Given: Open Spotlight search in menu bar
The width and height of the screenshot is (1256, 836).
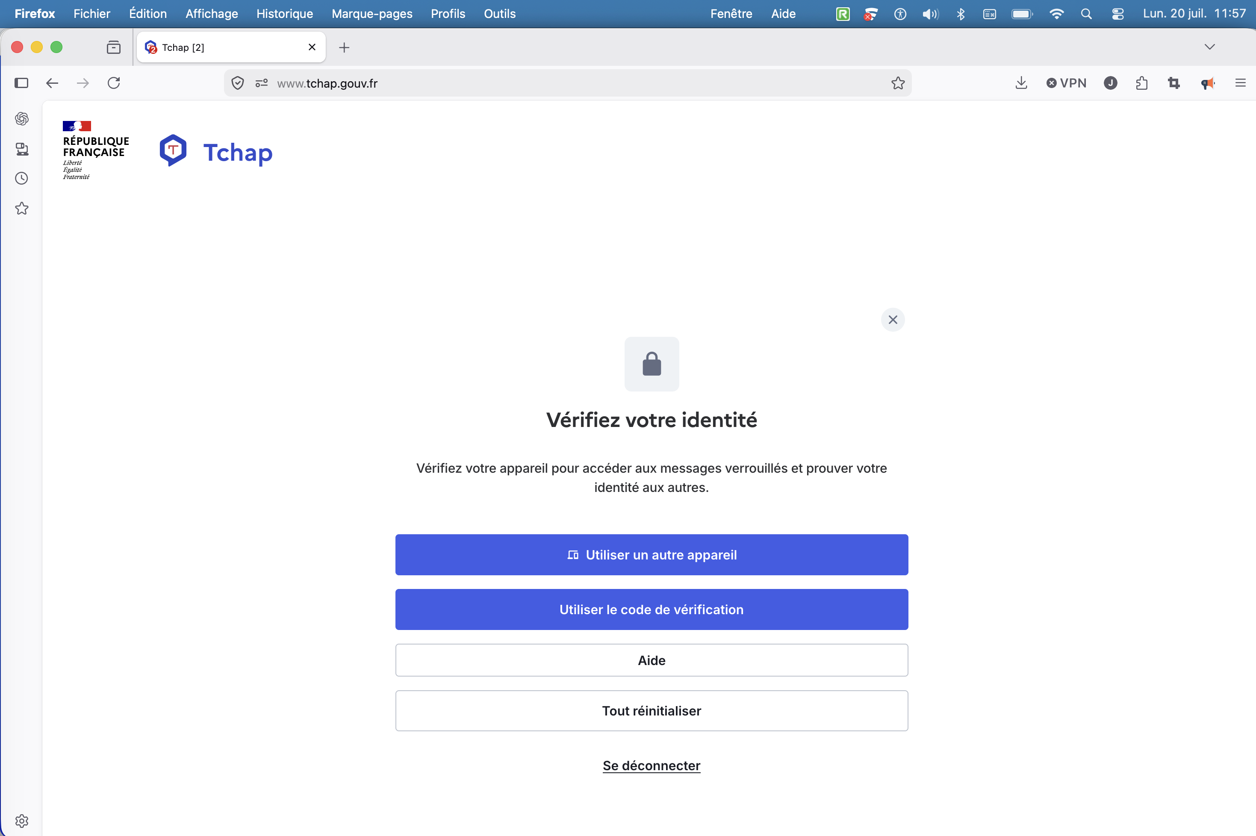Looking at the screenshot, I should click(x=1086, y=14).
